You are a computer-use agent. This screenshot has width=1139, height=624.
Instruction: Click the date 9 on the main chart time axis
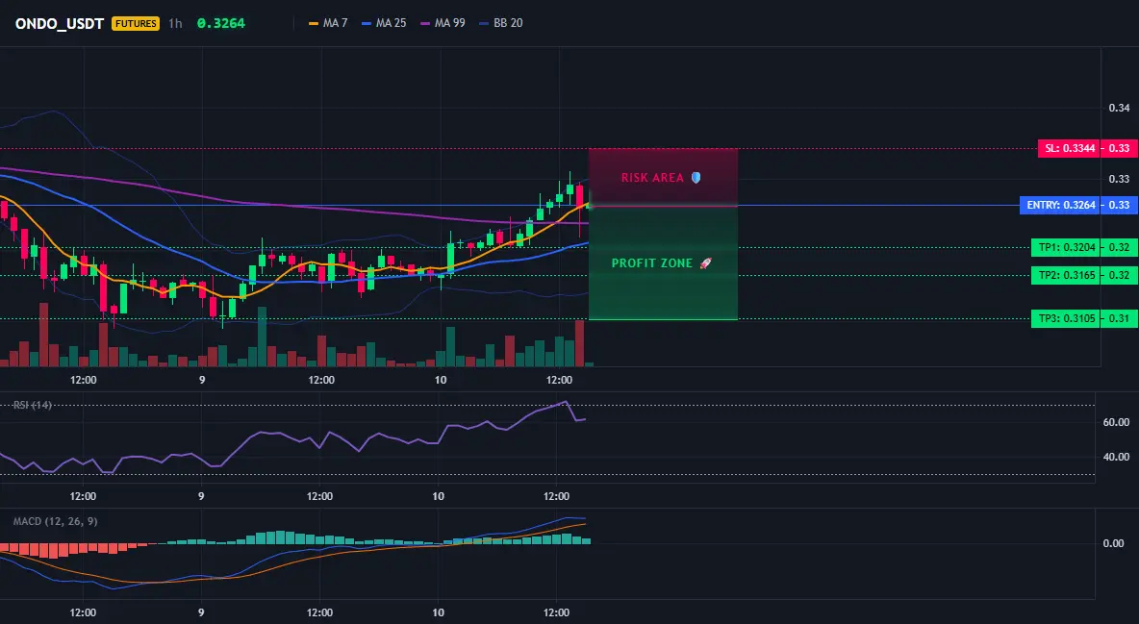[201, 380]
